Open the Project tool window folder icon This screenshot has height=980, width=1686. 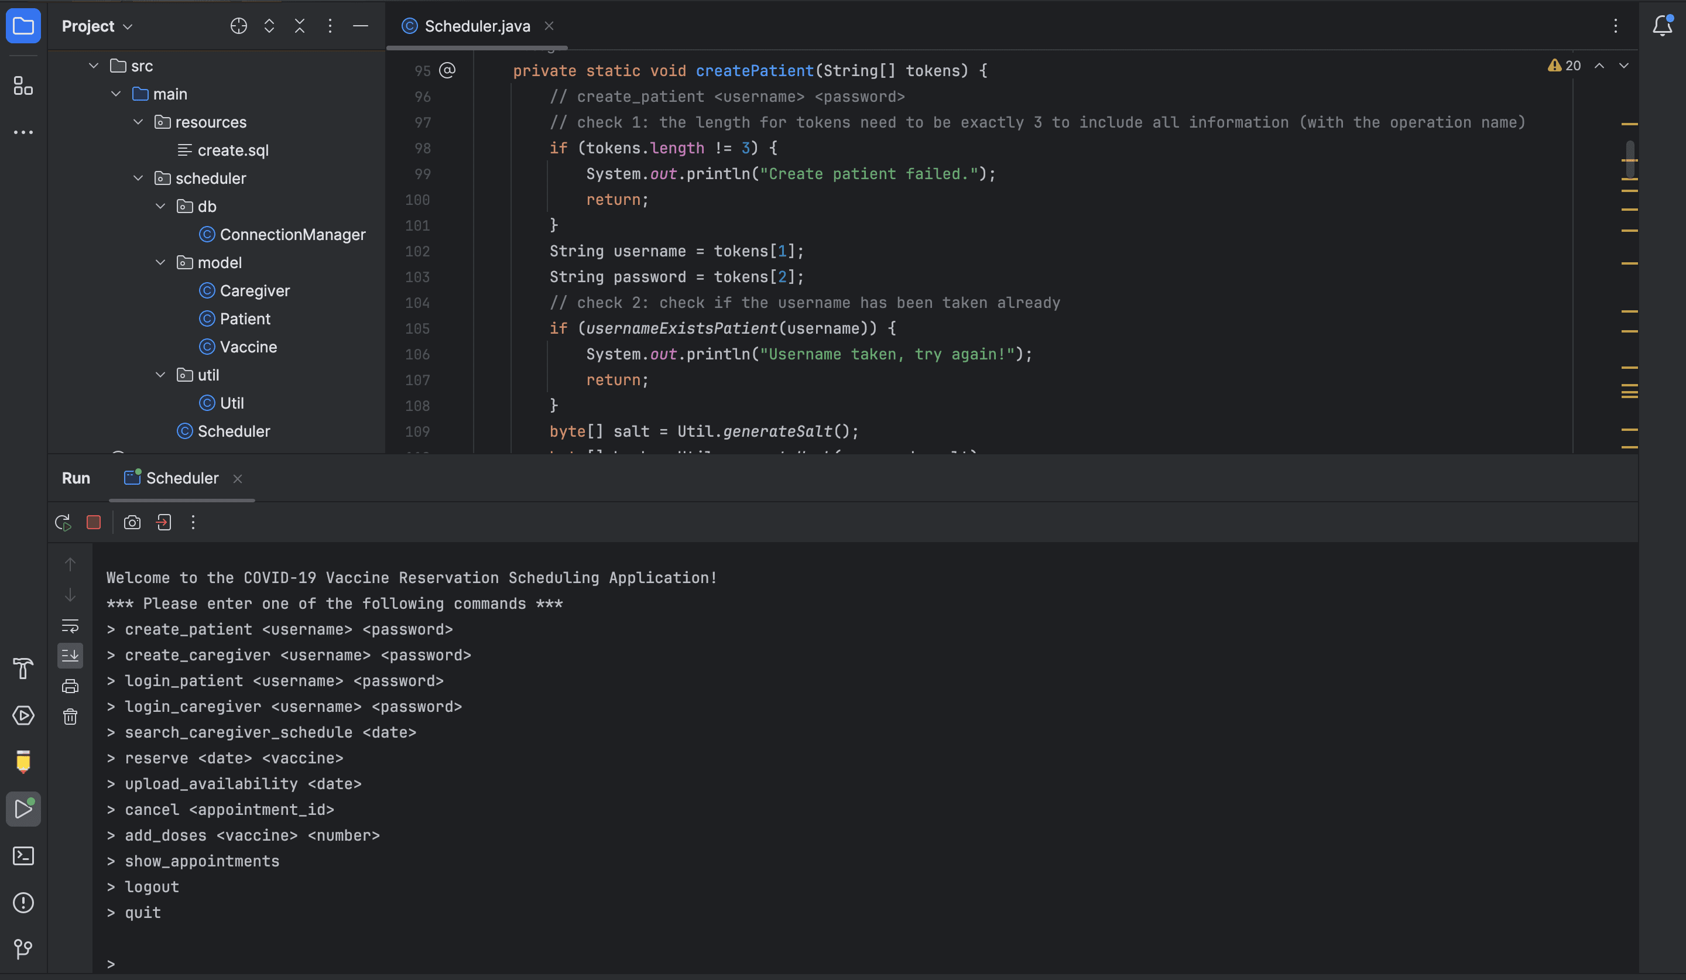coord(23,26)
